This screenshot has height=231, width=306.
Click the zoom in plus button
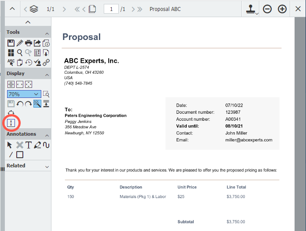coord(282,9)
